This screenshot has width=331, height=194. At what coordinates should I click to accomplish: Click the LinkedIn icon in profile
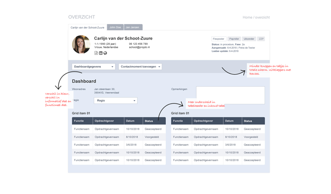(101, 53)
